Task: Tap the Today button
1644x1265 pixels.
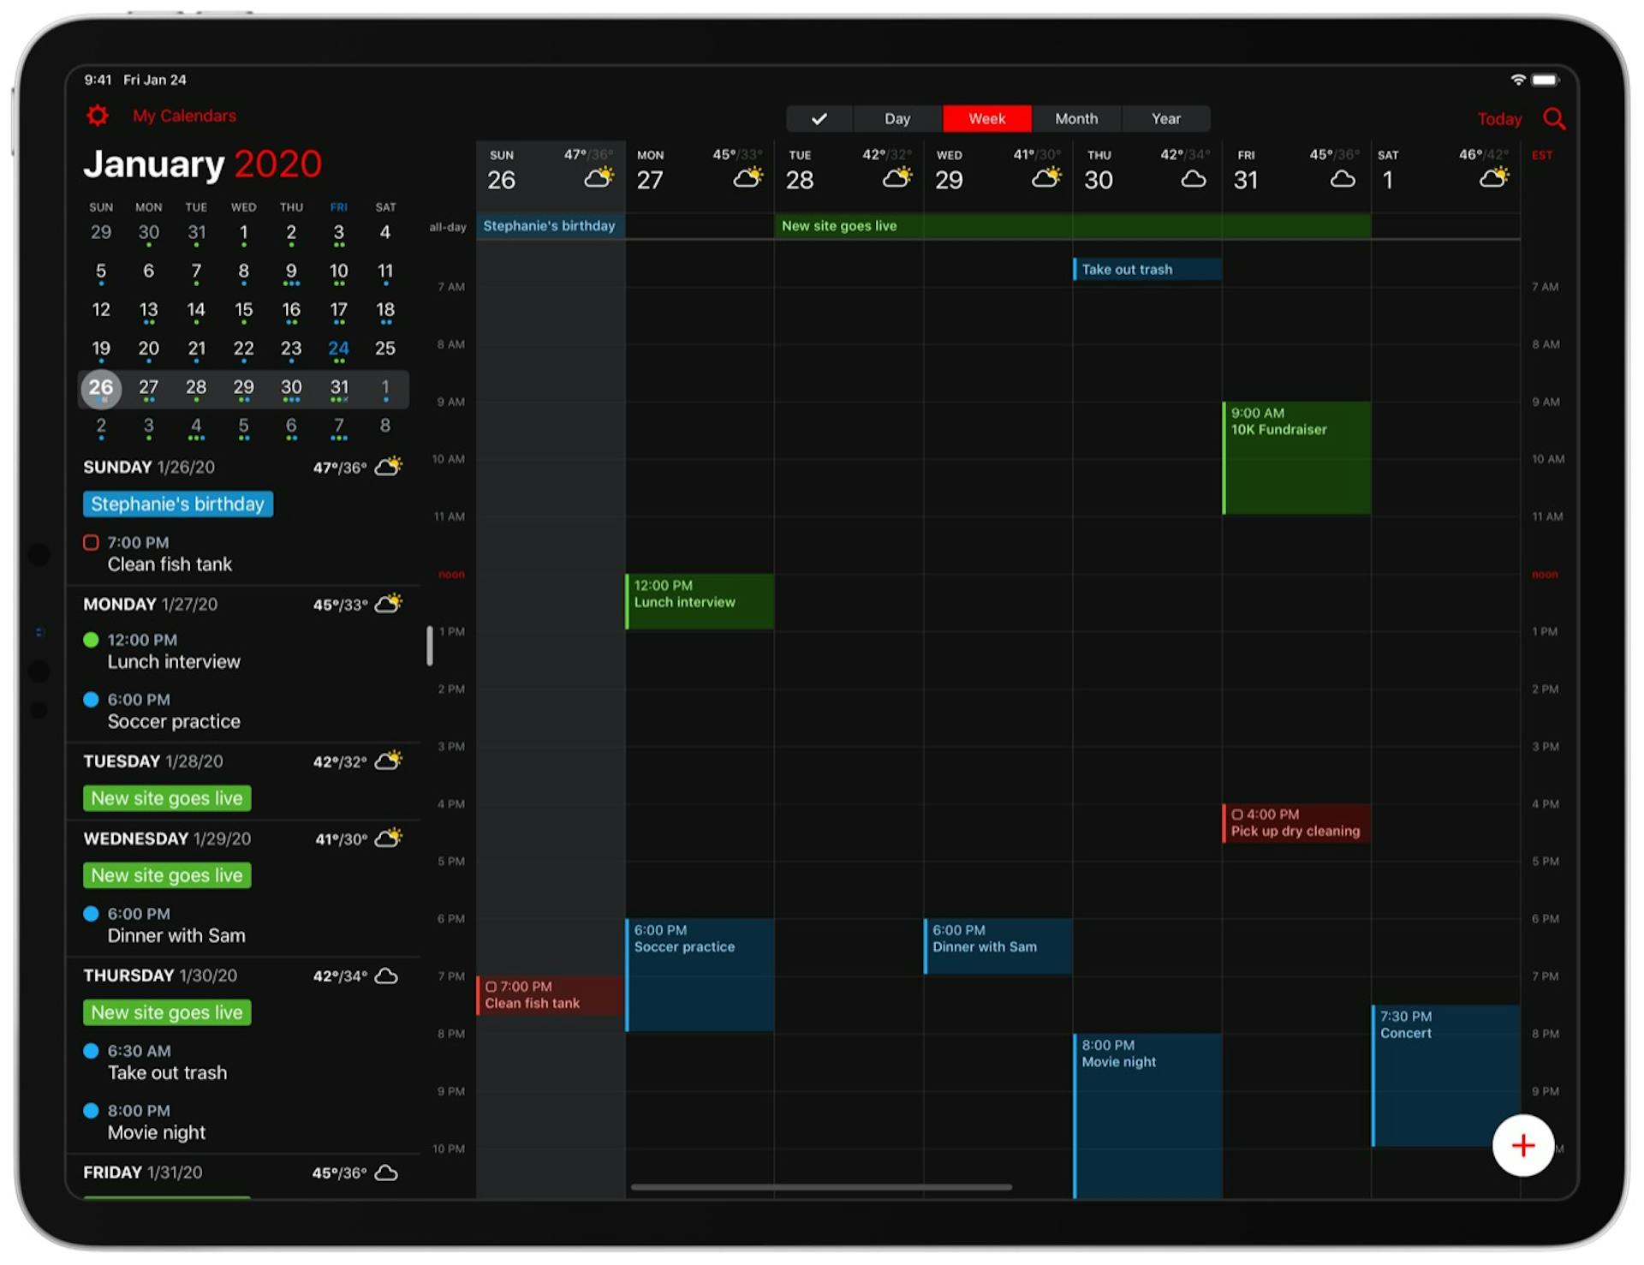Action: point(1499,119)
